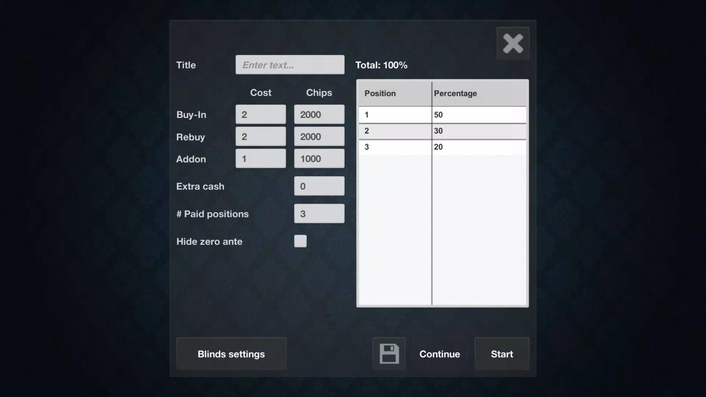Open Blinds settings panel
The height and width of the screenshot is (397, 706).
click(231, 353)
